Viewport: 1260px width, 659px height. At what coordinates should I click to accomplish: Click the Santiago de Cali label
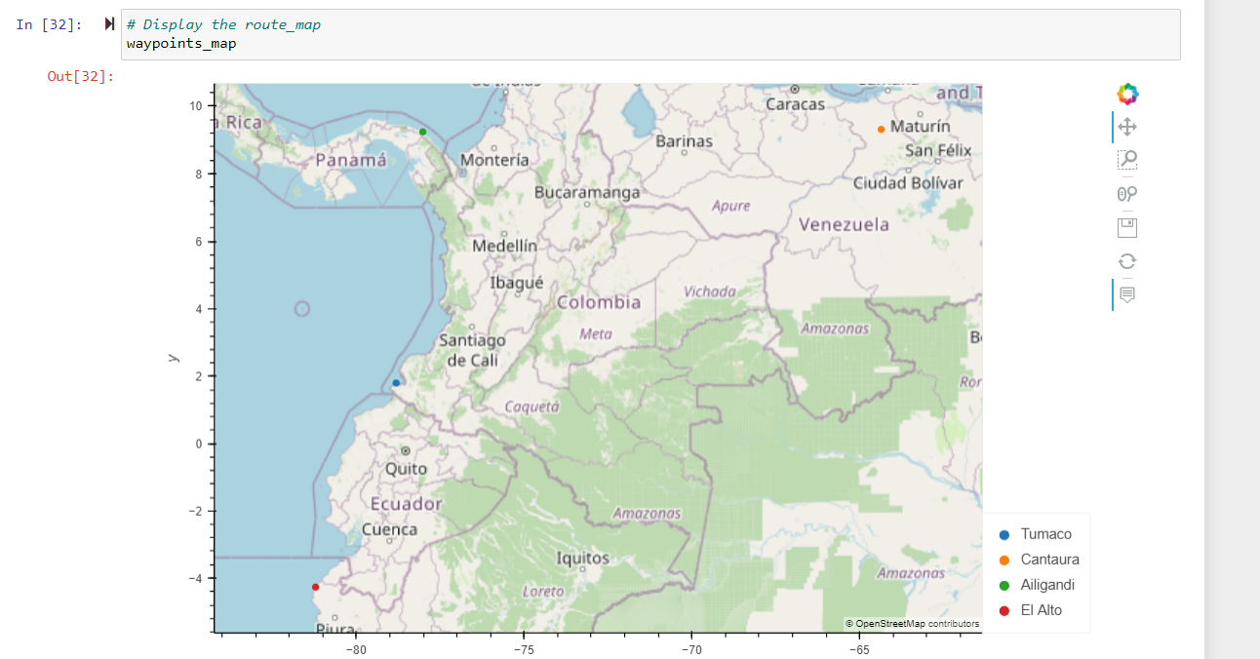473,350
